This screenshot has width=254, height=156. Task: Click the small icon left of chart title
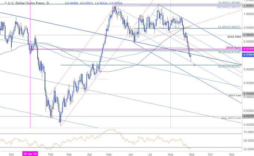coord(6,3)
